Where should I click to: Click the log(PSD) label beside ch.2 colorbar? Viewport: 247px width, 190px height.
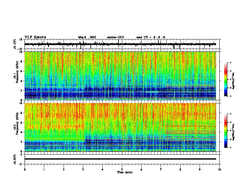234,132
